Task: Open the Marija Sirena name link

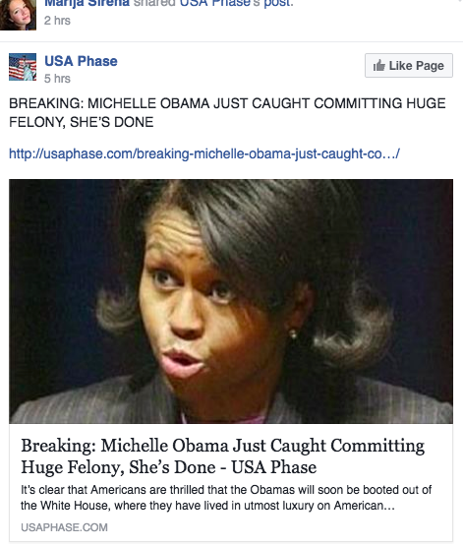Action: pyautogui.click(x=87, y=4)
